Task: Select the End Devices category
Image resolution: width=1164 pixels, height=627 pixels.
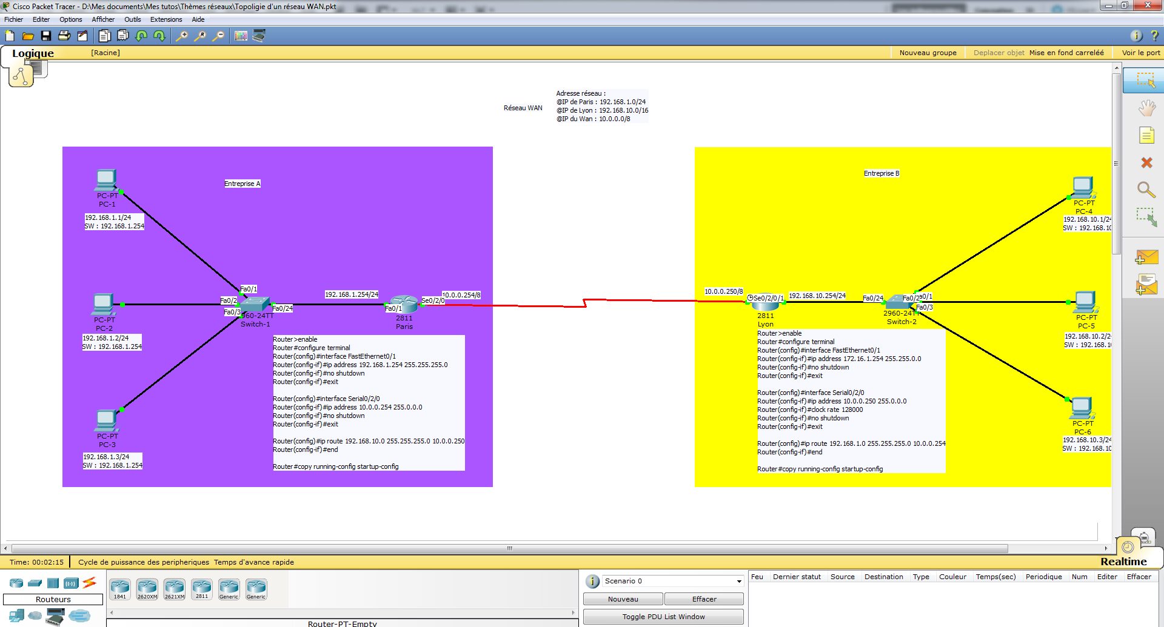Action: 17,616
